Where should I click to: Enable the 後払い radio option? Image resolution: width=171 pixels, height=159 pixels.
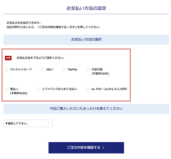[7, 90]
